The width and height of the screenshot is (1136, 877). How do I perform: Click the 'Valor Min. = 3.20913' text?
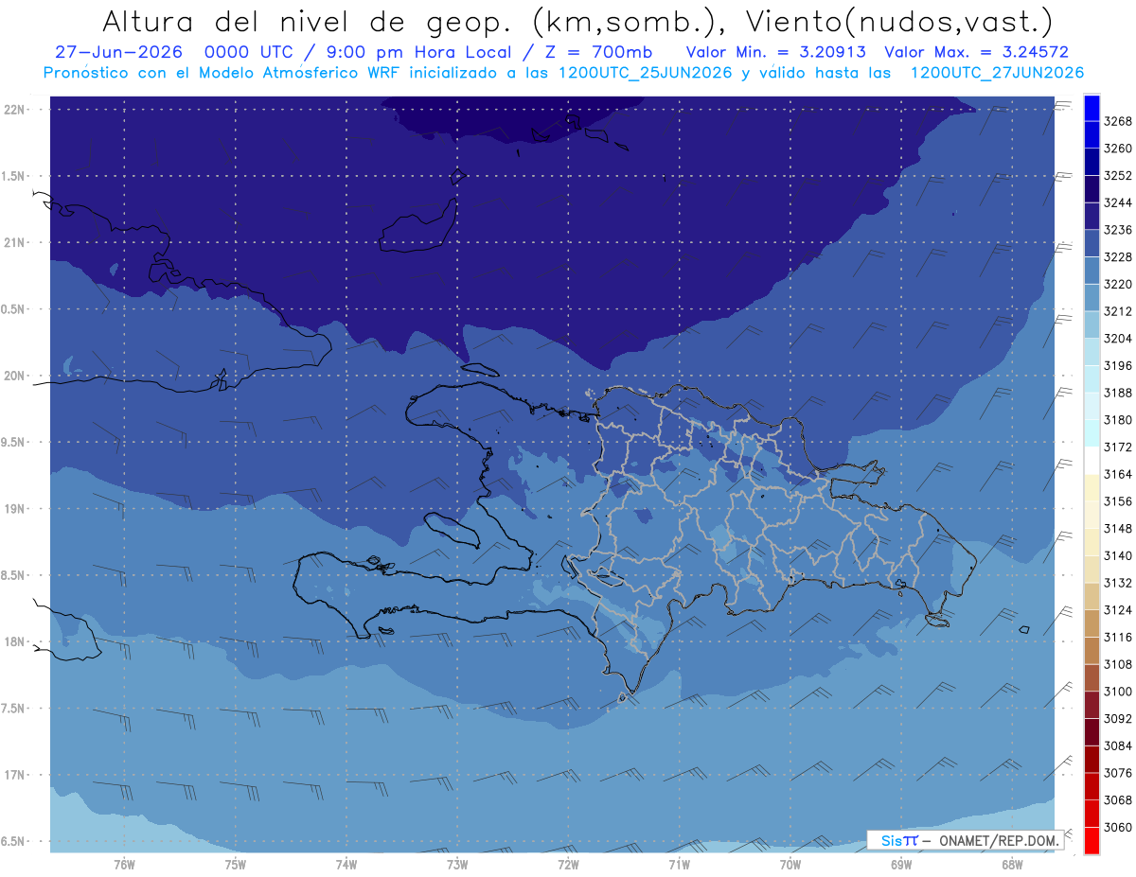tap(776, 51)
